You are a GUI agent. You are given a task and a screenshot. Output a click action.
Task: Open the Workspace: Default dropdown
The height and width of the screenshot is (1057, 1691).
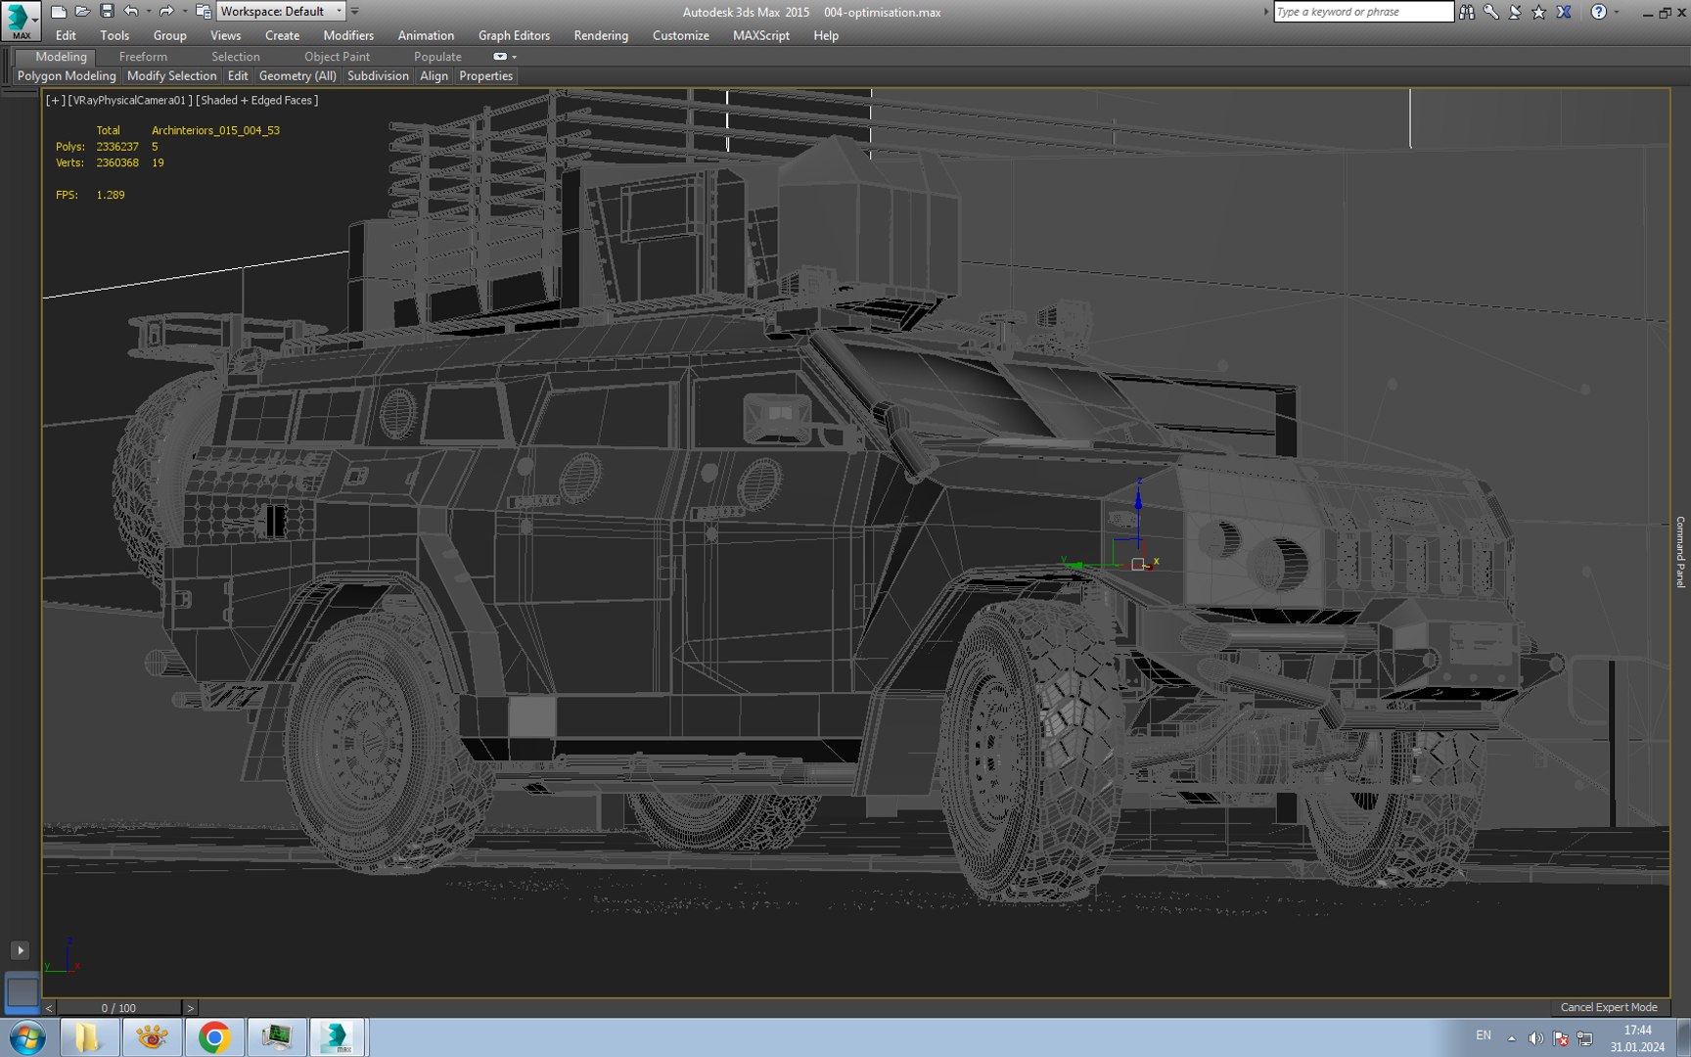pyautogui.click(x=281, y=12)
